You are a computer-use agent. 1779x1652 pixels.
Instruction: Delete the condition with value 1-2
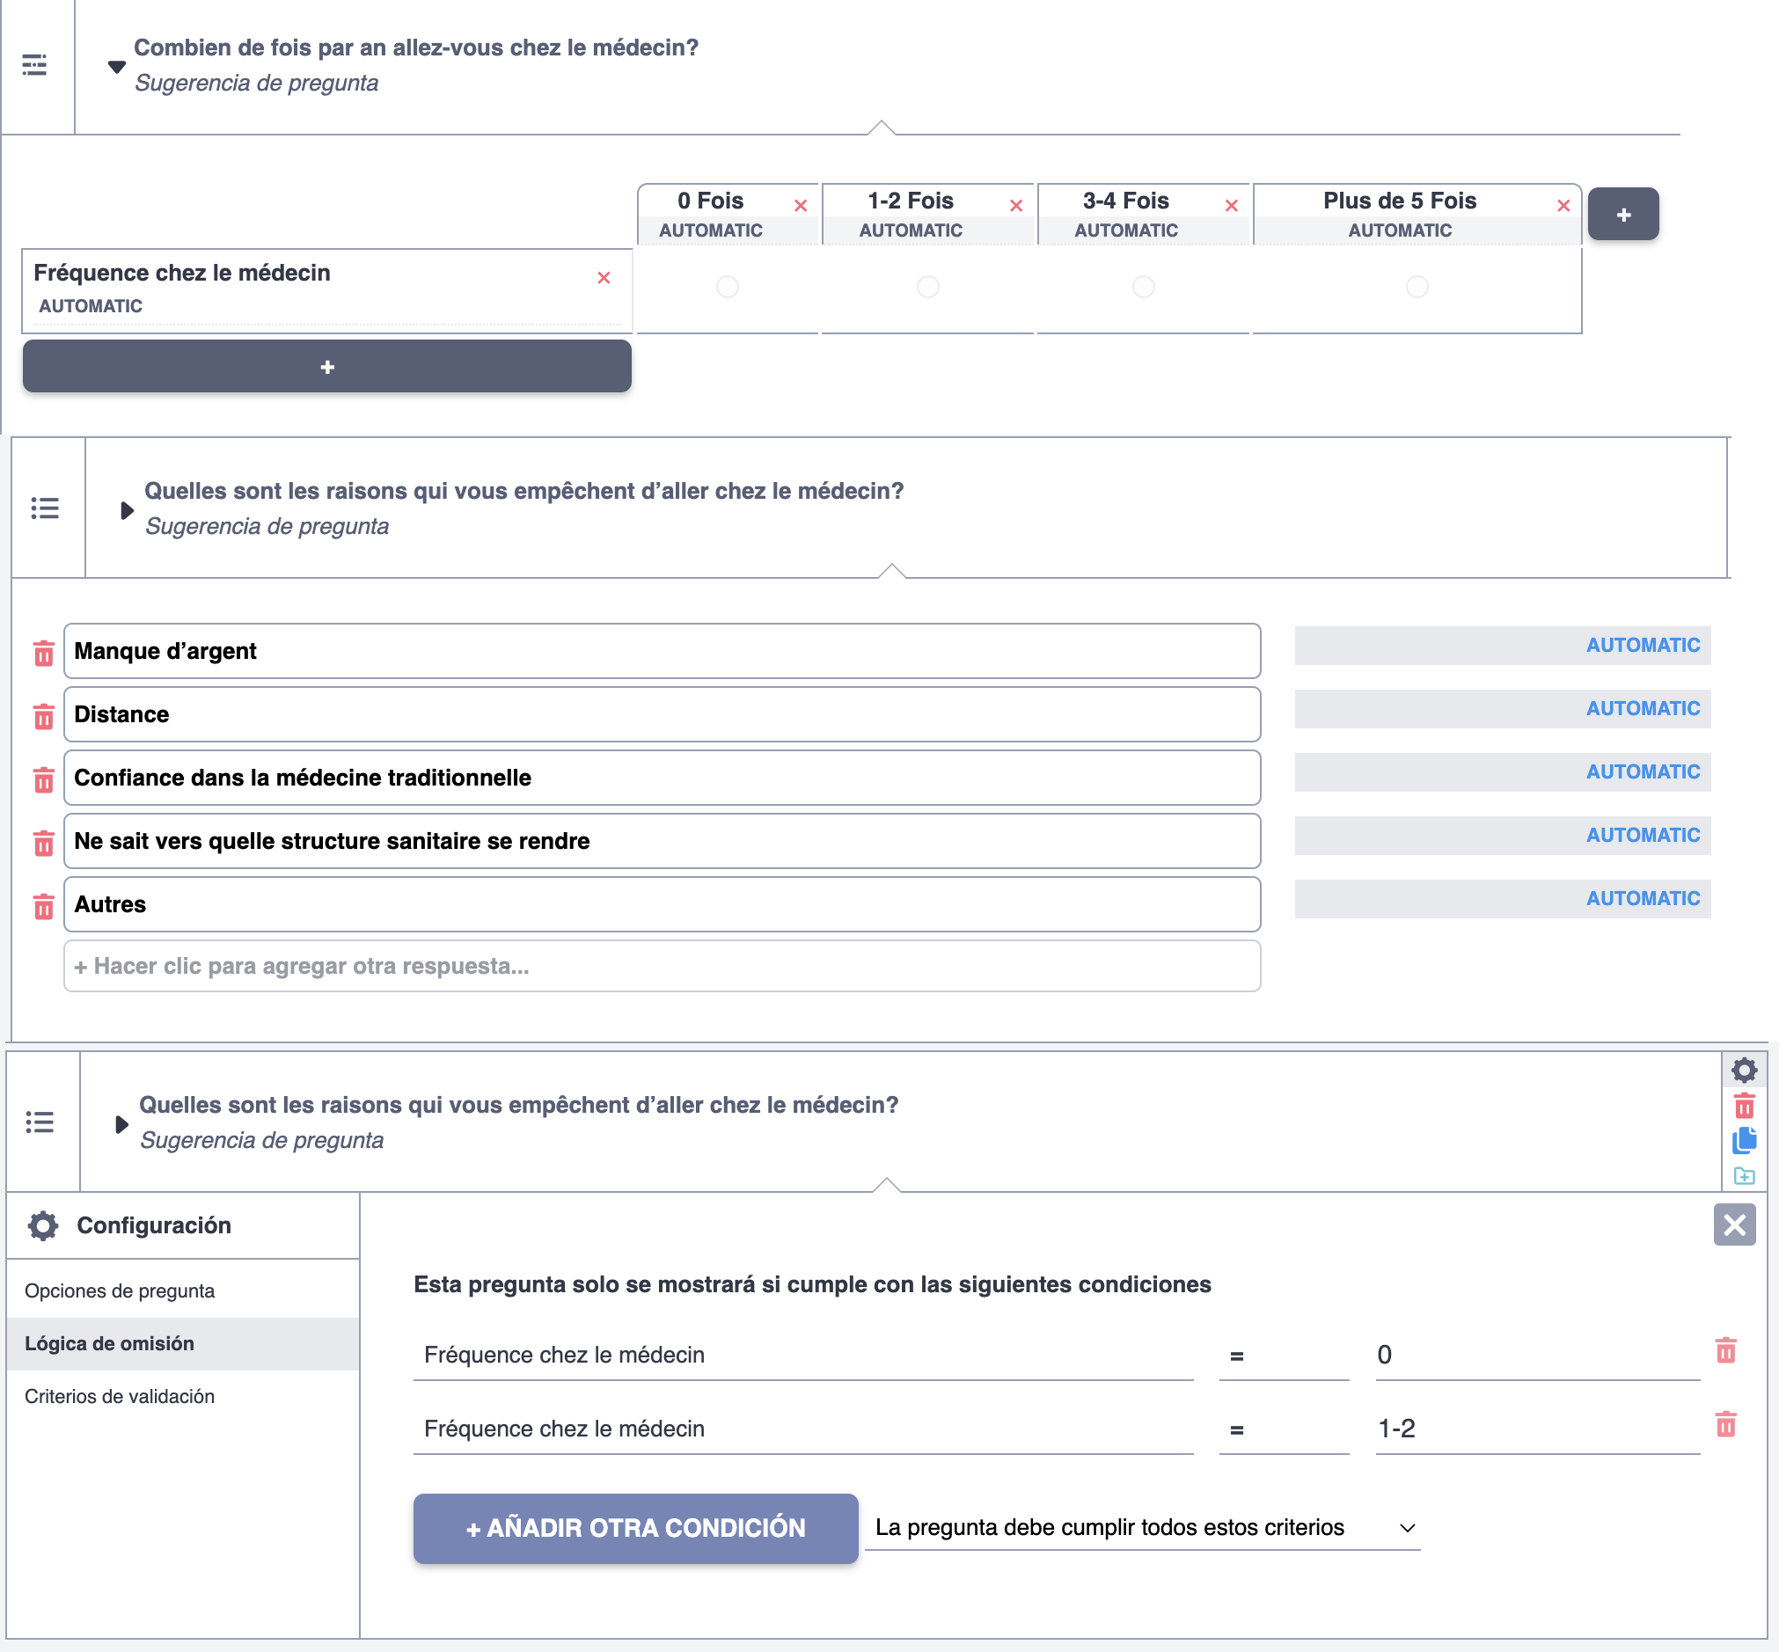1725,1424
